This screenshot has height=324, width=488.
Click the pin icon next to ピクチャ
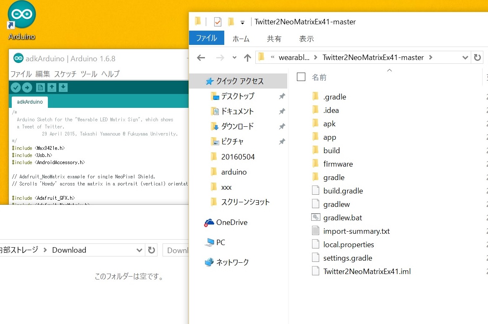click(282, 142)
